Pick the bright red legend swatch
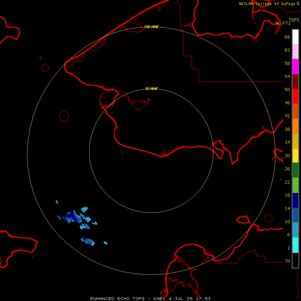Screen dimensions: 301x301 click(295, 96)
